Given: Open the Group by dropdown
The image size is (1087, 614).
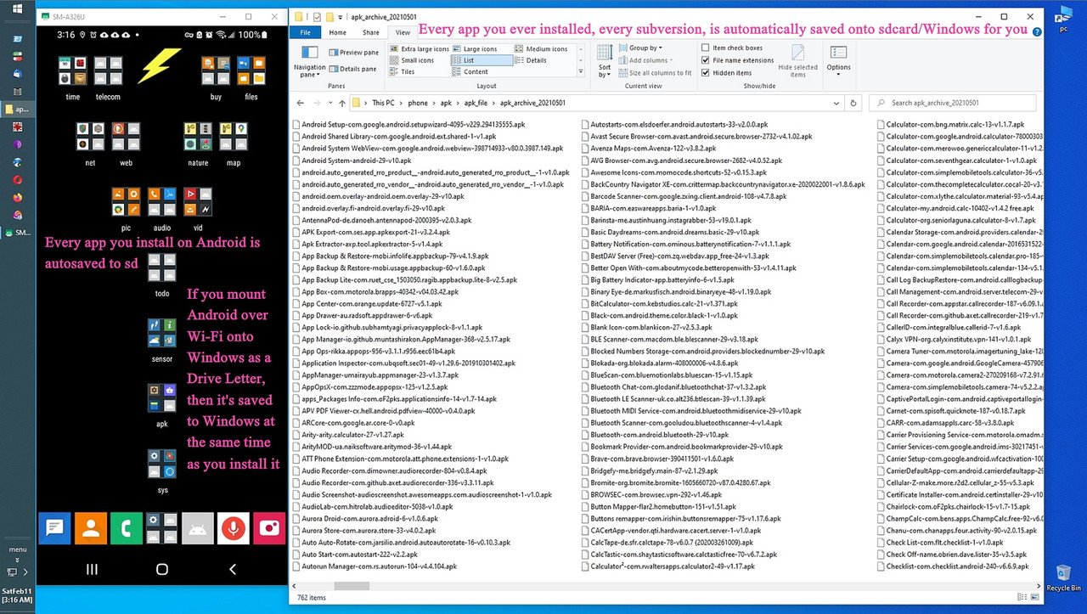Looking at the screenshot, I should click(640, 48).
